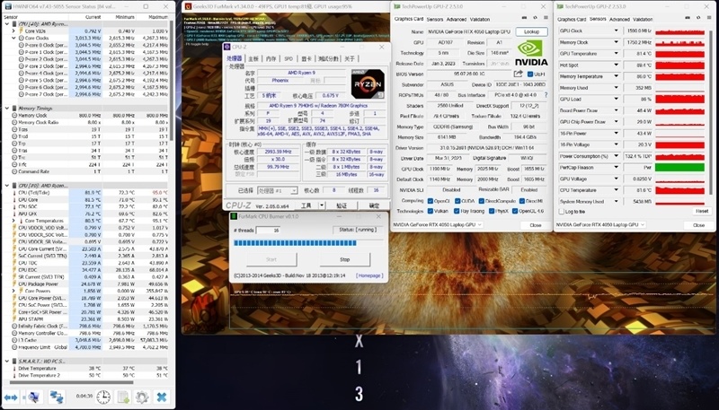Click screenshot camera icon in left GPU-Z window
The height and width of the screenshot is (410, 719).
[524, 18]
